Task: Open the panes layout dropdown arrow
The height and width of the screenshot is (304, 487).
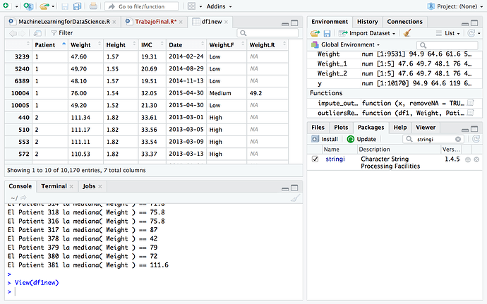Action: 200,6
